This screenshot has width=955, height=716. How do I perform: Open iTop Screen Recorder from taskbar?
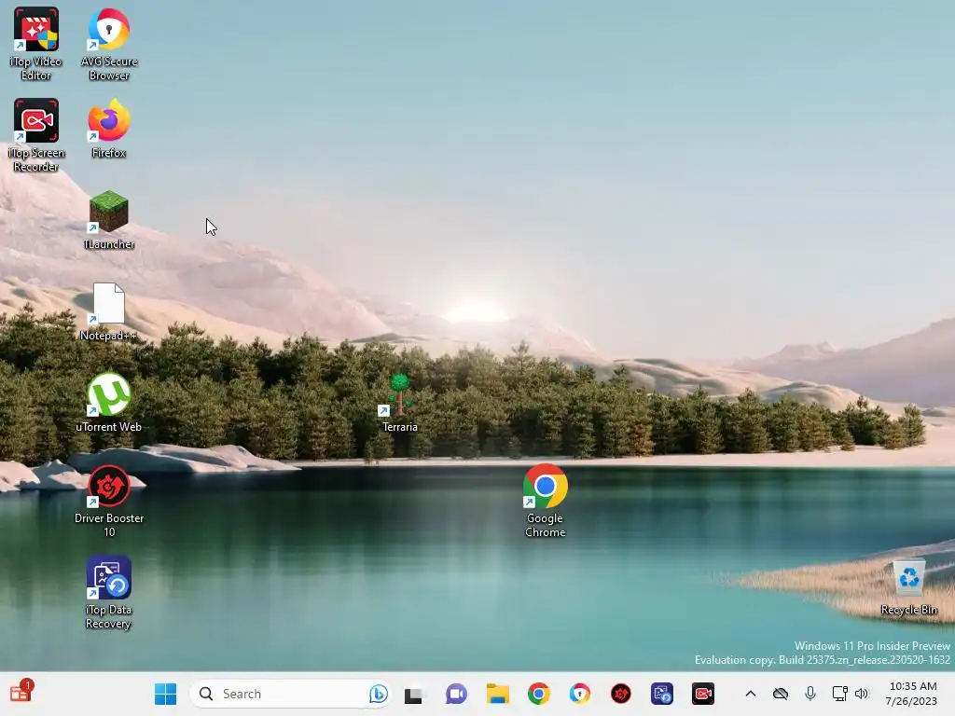pos(703,694)
